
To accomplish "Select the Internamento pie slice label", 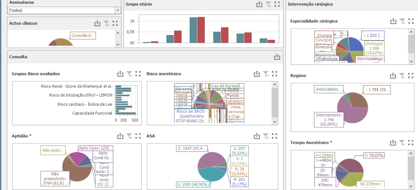I will 329,120.
